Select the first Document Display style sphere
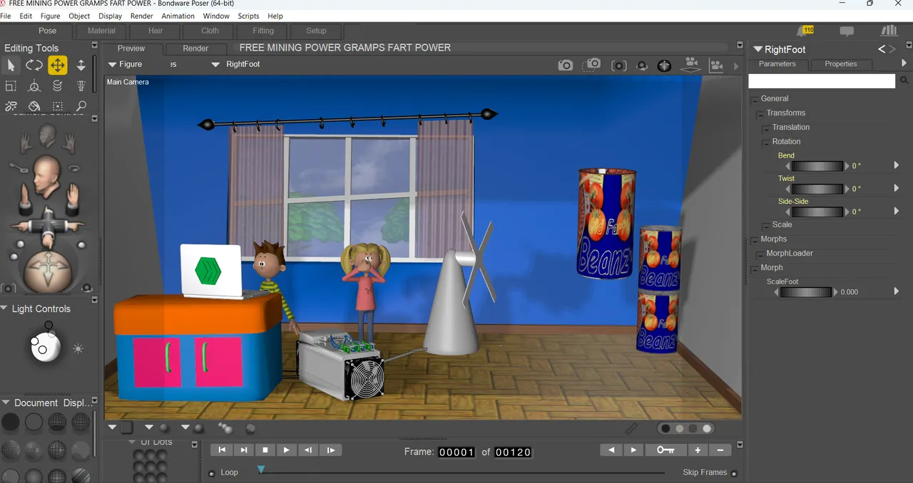The image size is (913, 483). tap(11, 422)
